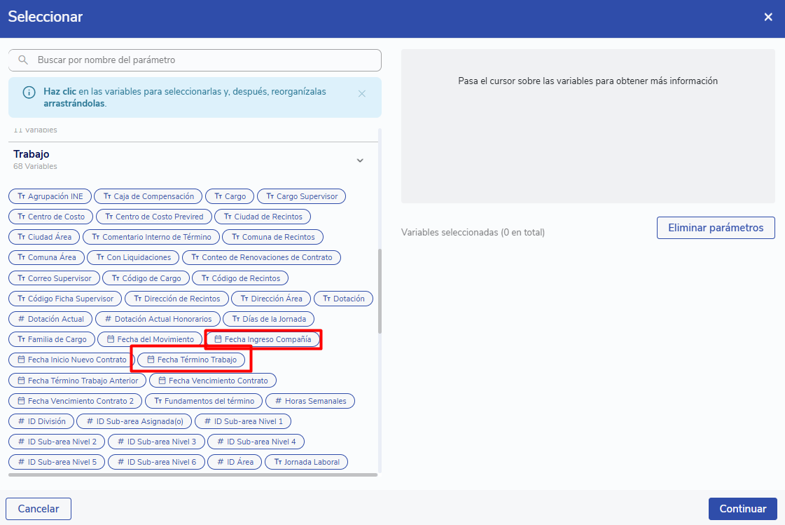Viewport: 785px width, 525px height.
Task: Select Fecha del Movimiento date variable
Action: coord(150,340)
